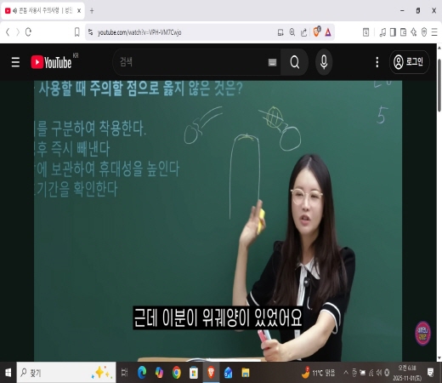Click the share icon in address bar

303,32
